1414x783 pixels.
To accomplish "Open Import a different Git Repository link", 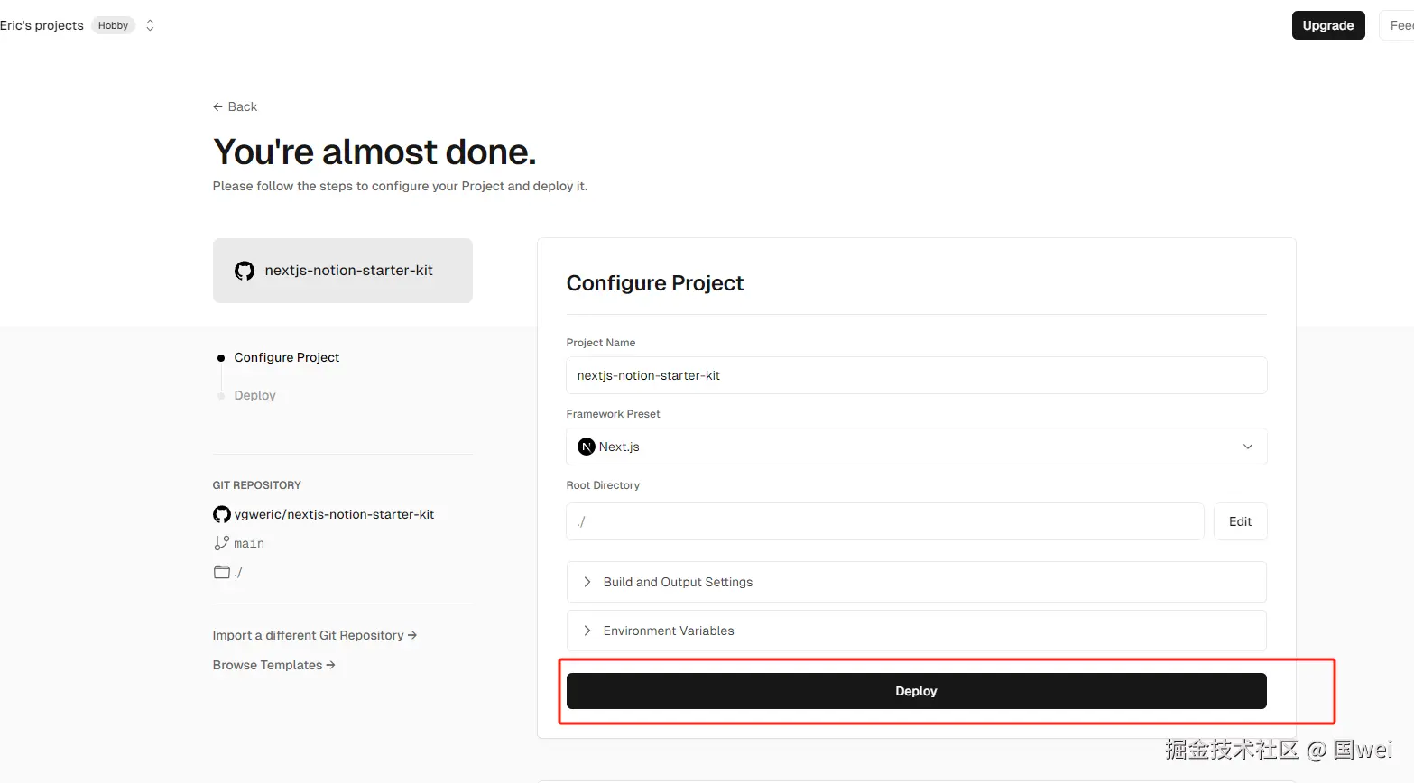I will [314, 635].
